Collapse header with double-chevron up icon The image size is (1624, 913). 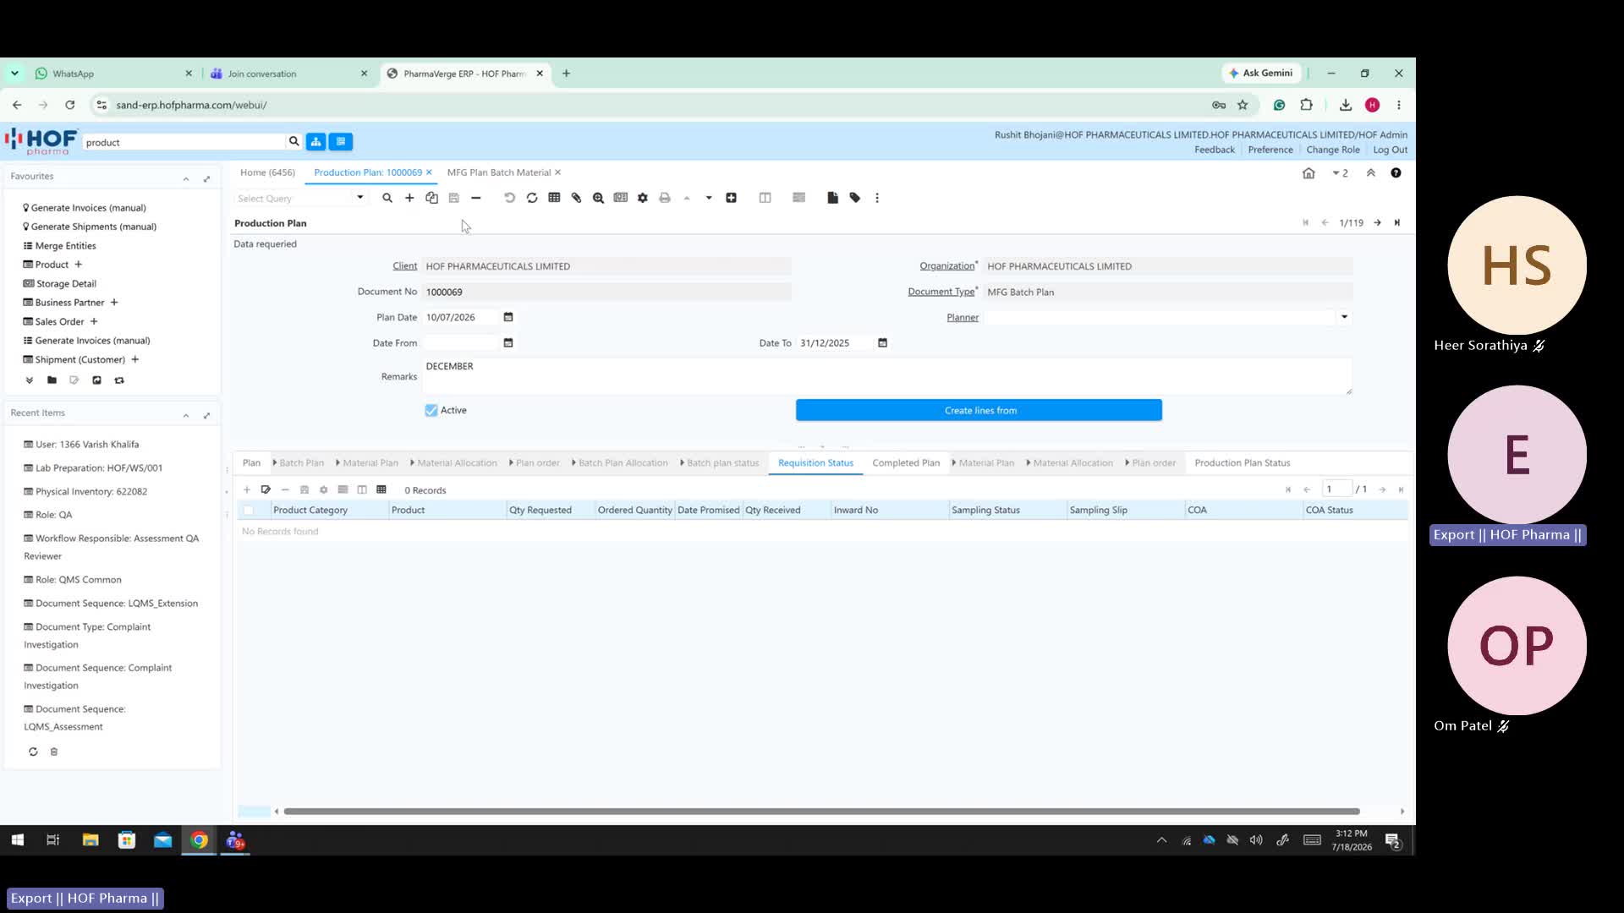(1371, 173)
